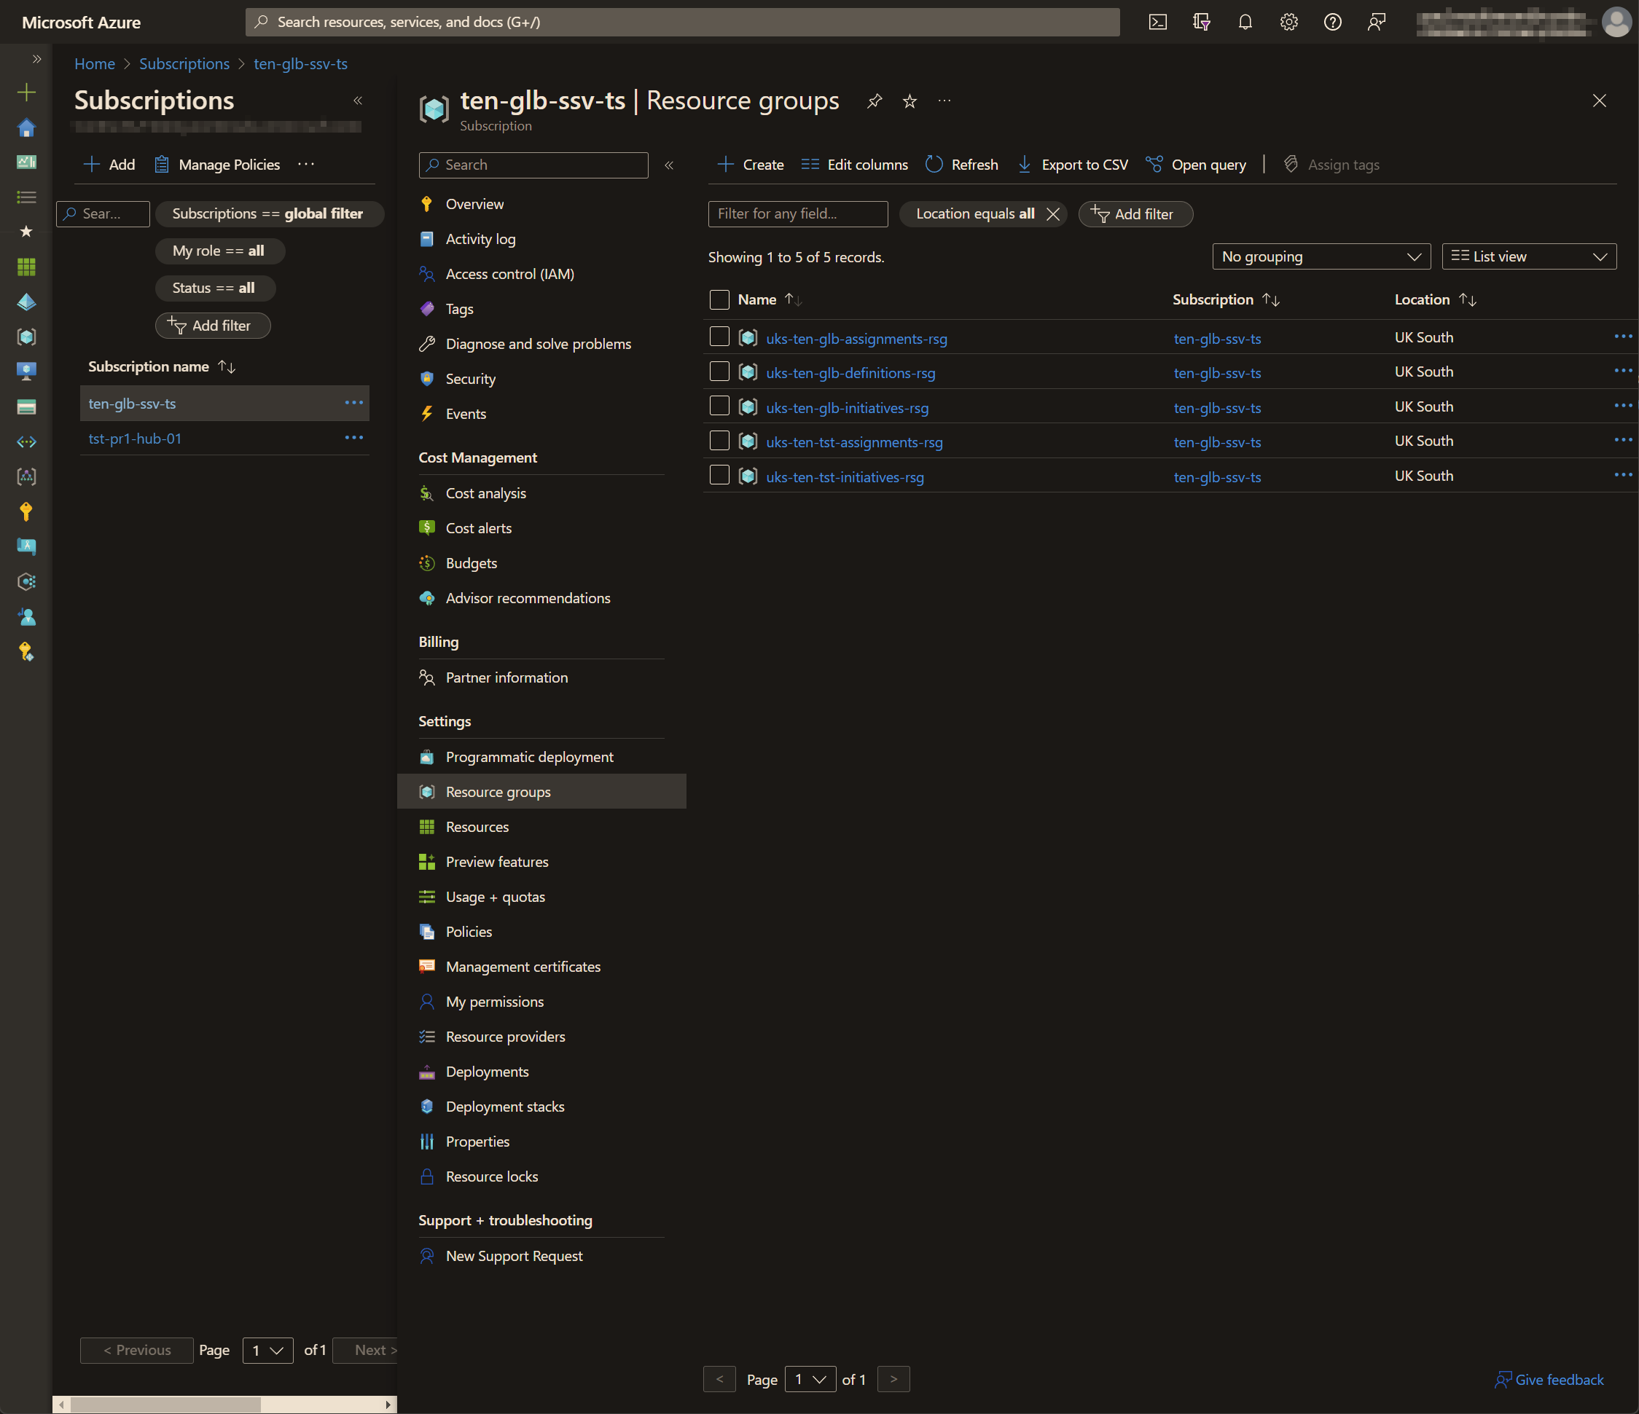Open All resources grid icon in sidebar
The image size is (1639, 1414).
click(x=26, y=267)
